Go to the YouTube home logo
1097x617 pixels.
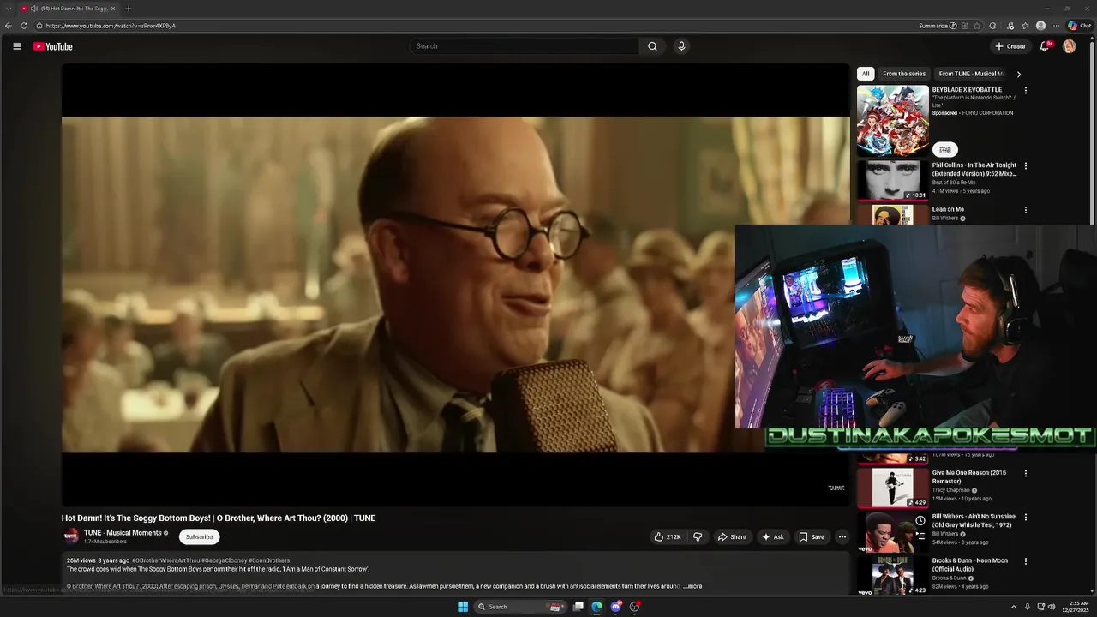[x=52, y=46]
